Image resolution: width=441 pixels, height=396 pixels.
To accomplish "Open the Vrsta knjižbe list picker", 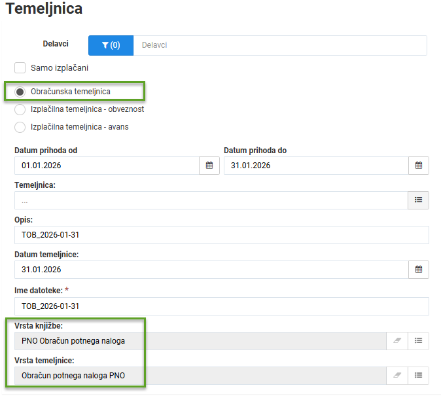I will (x=418, y=341).
